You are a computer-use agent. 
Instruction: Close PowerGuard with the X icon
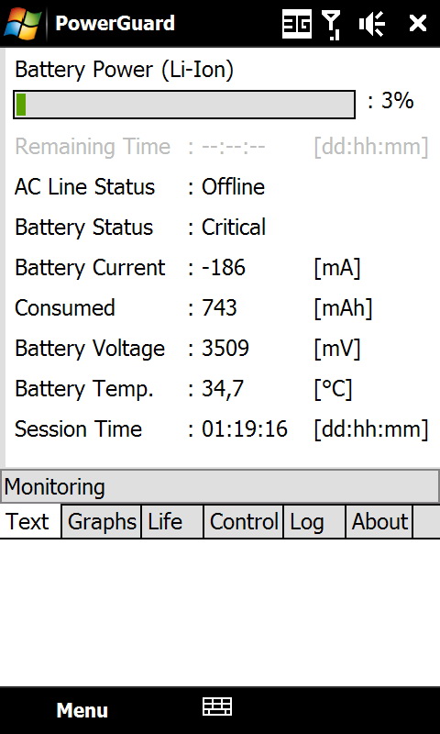coord(418,23)
